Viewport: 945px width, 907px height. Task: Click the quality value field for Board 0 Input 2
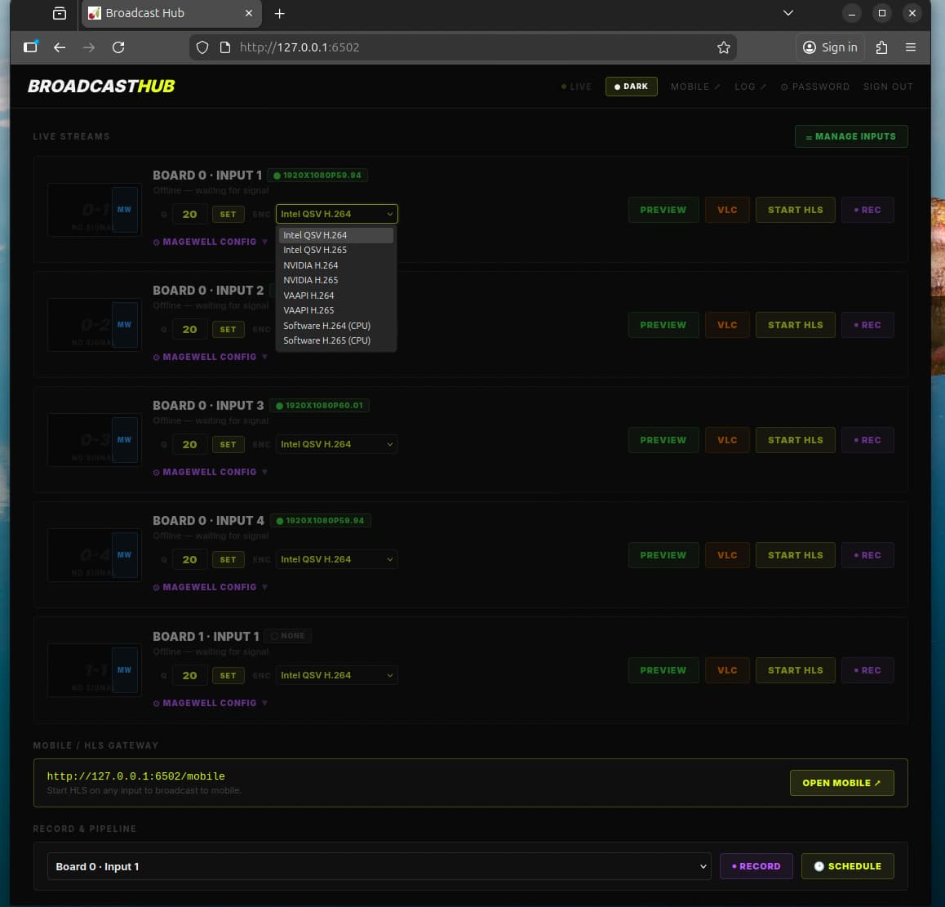pos(189,329)
